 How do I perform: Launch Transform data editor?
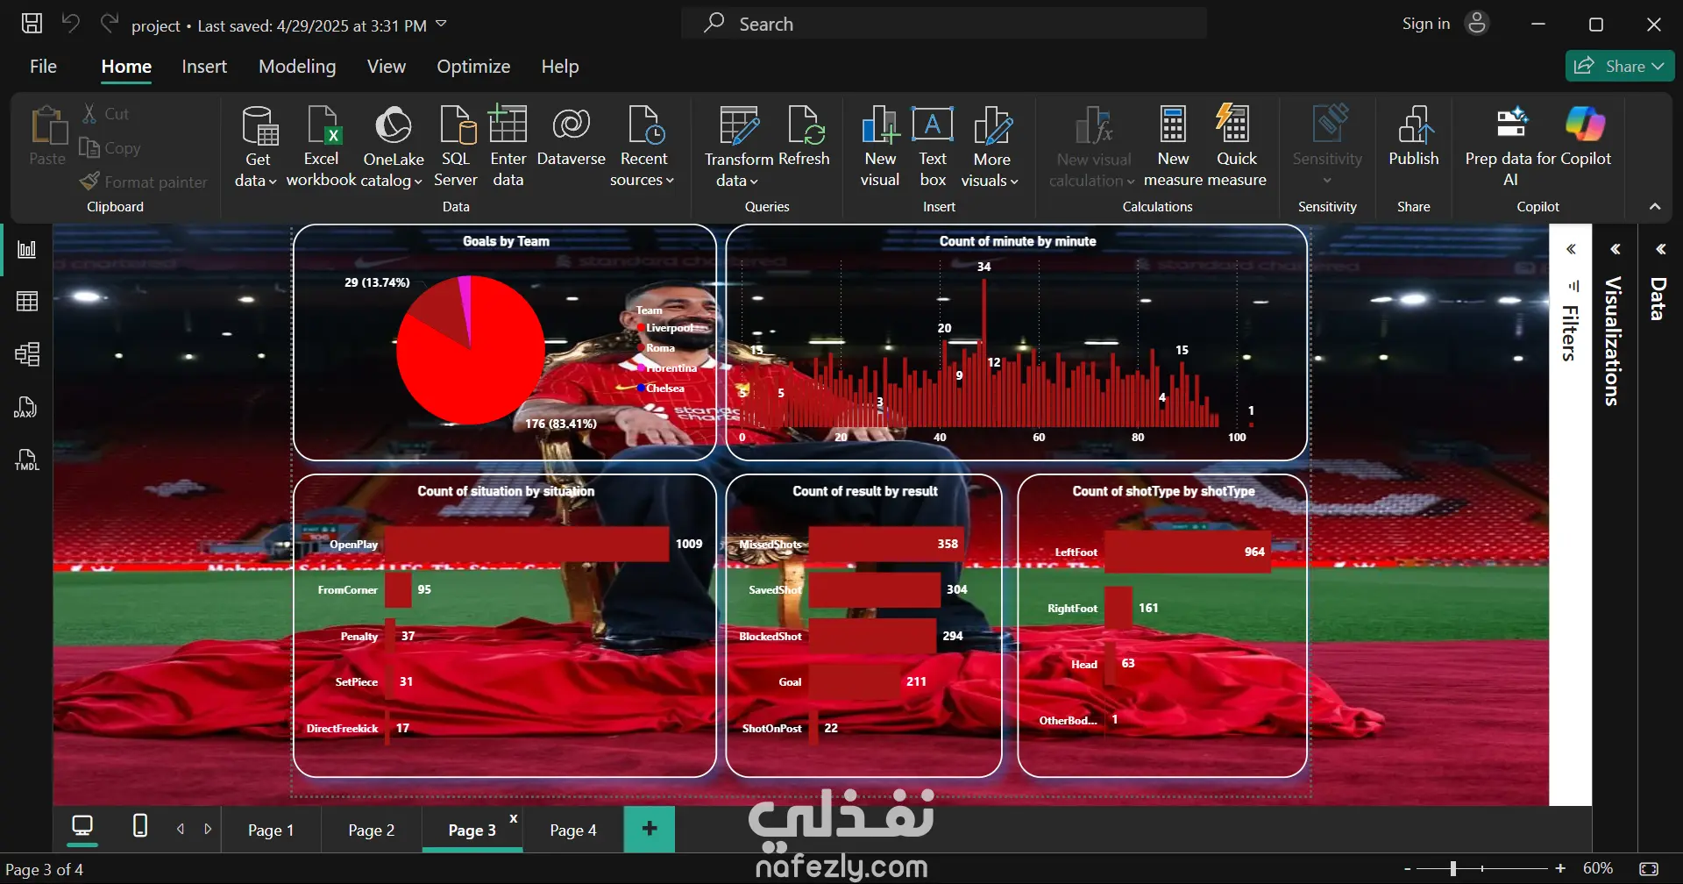point(738,146)
